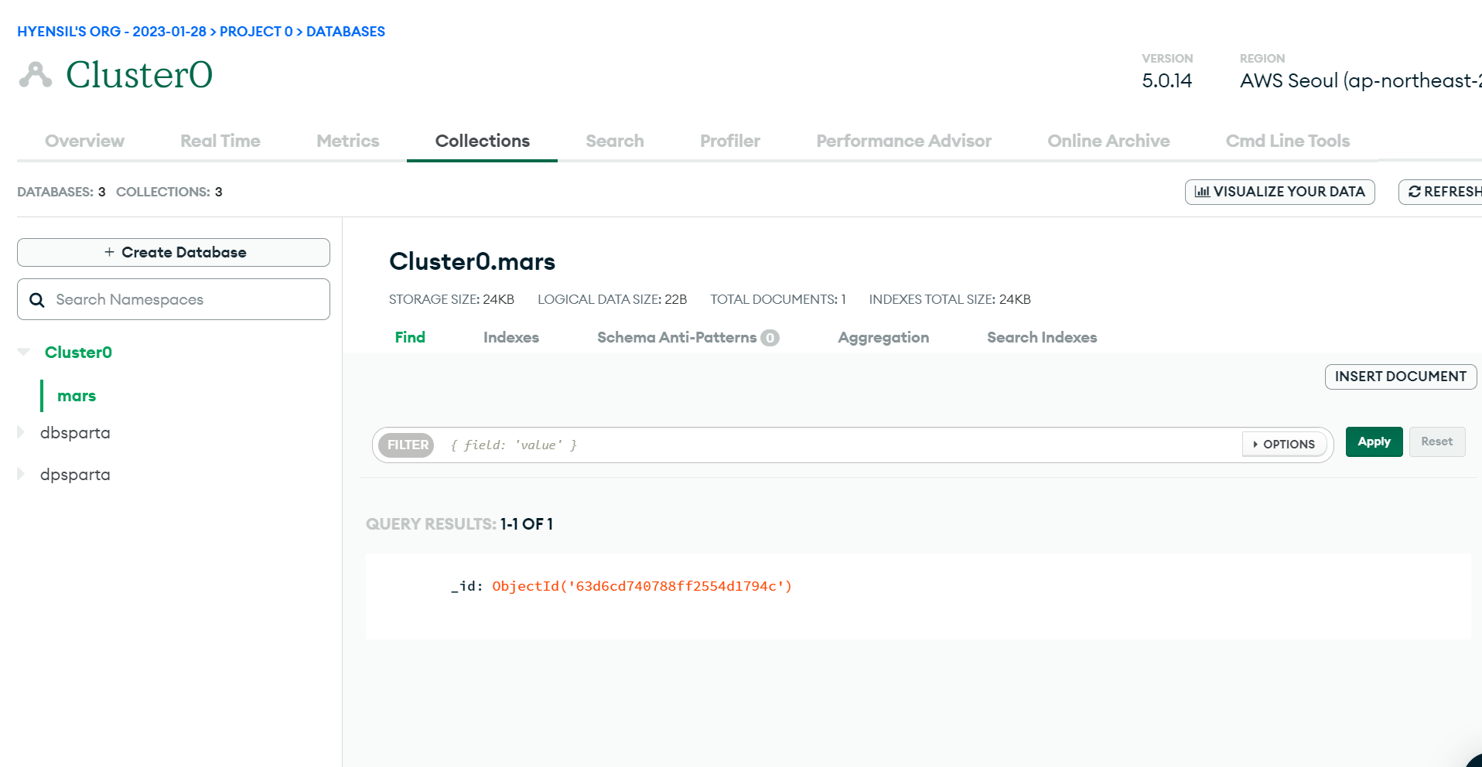Expand the dbsparta database
This screenshot has height=767, width=1482.
pyautogui.click(x=22, y=432)
